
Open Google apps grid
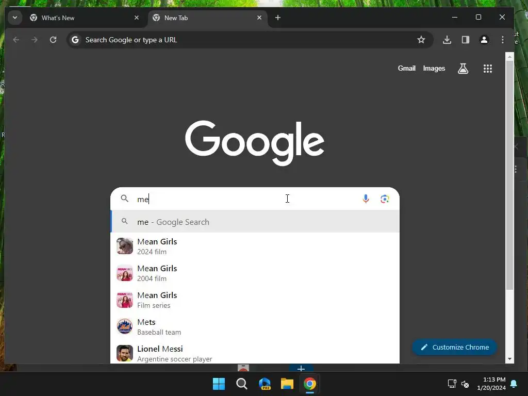[488, 69]
